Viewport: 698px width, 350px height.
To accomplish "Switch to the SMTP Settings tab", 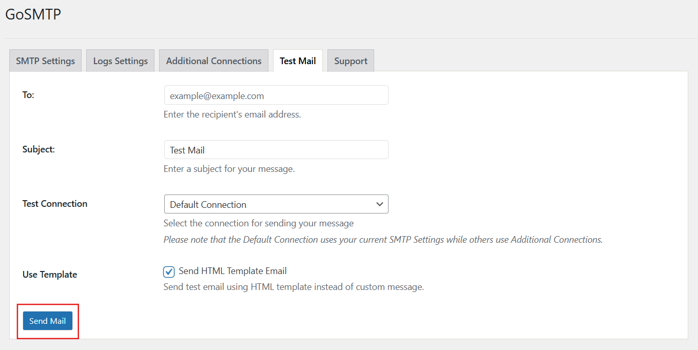I will 45,61.
